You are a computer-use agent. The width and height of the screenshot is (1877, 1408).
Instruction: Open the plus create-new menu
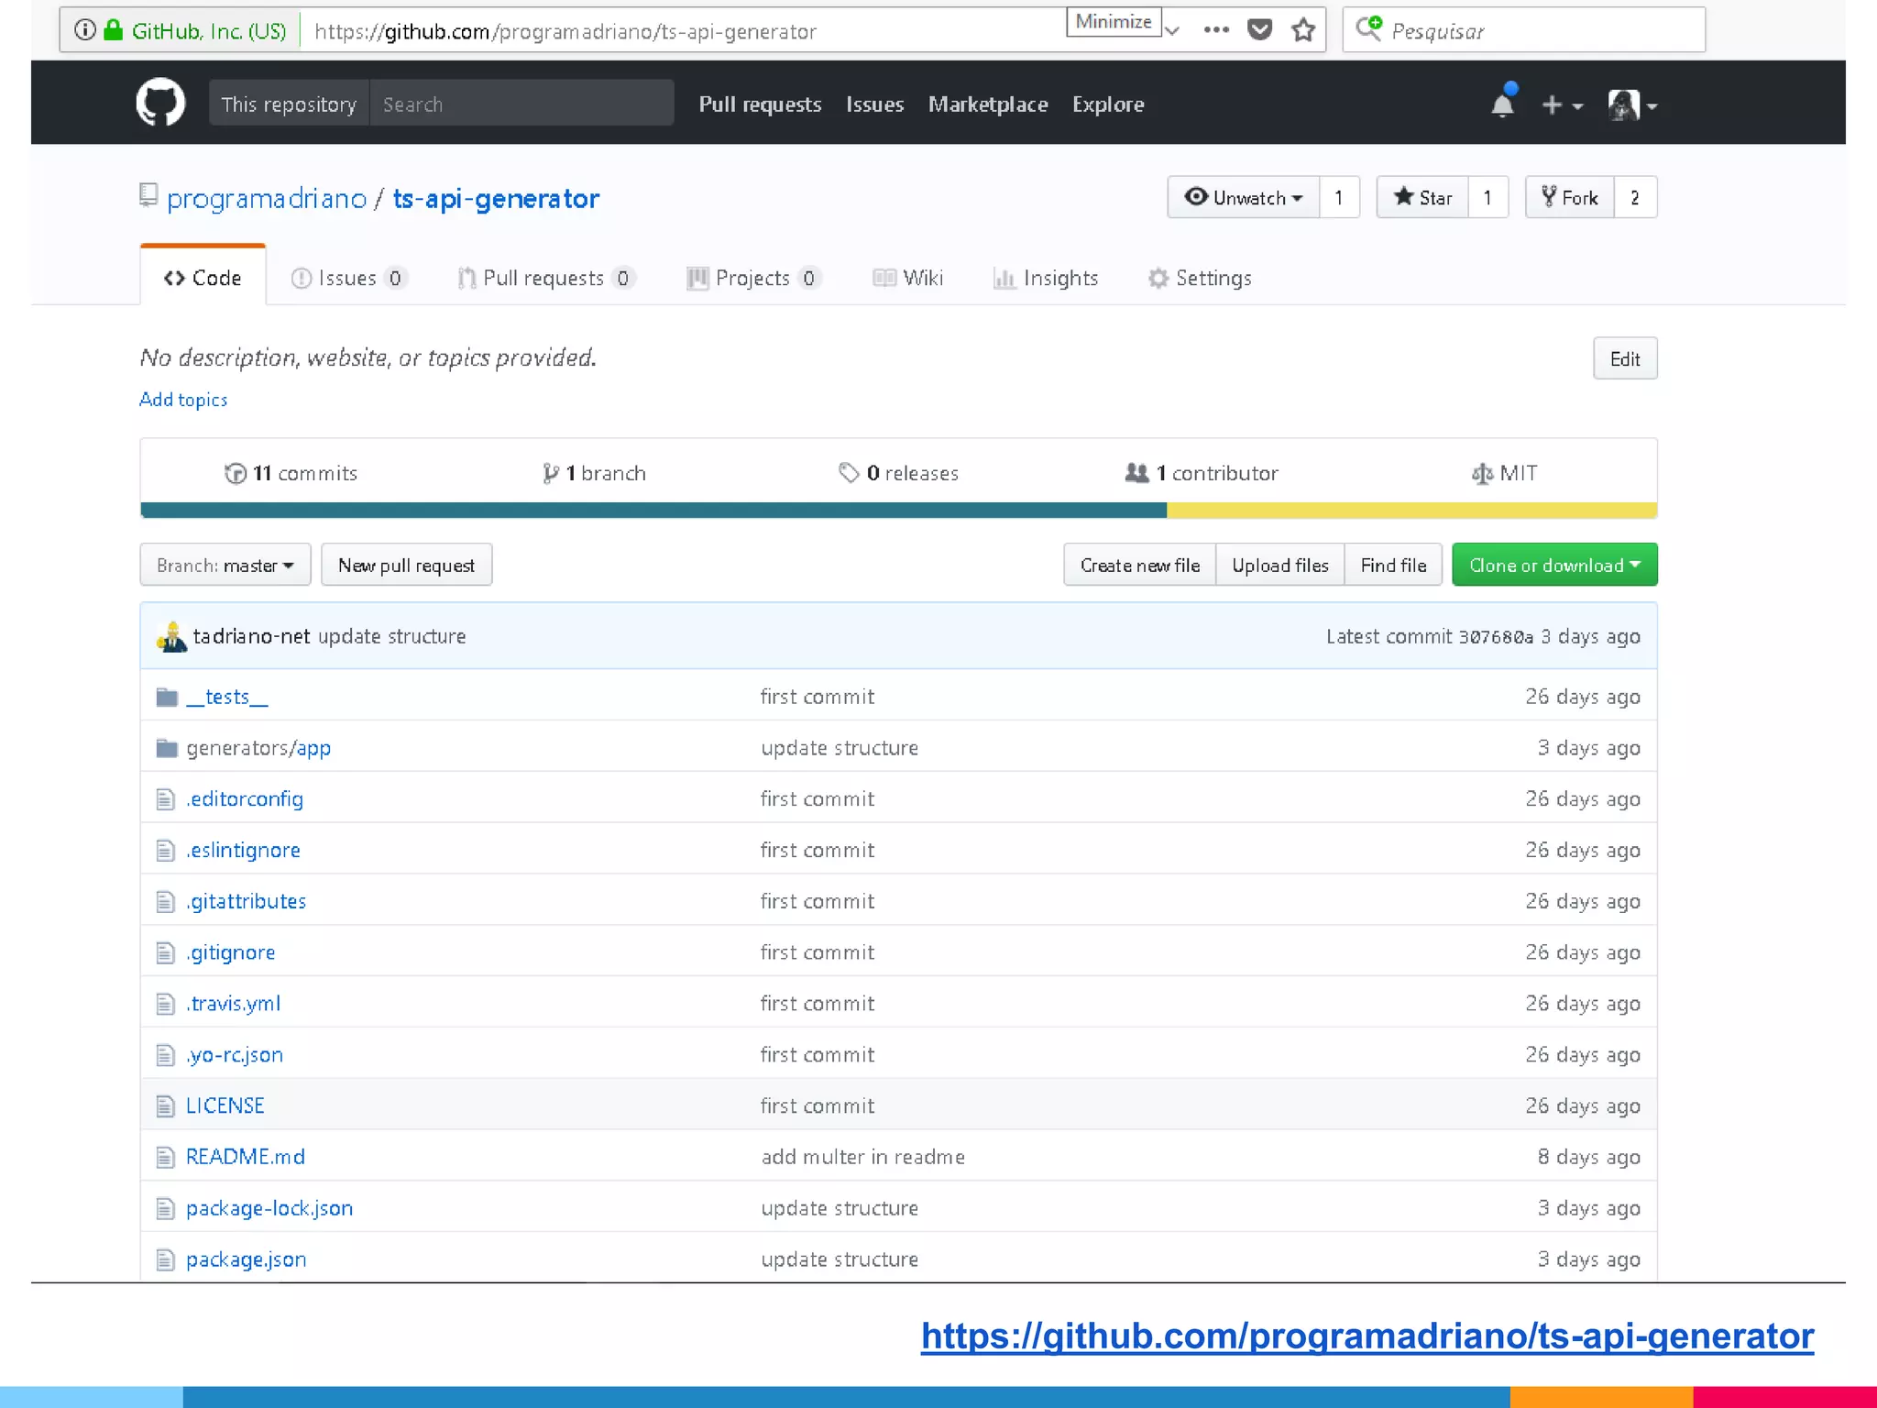[x=1562, y=105]
